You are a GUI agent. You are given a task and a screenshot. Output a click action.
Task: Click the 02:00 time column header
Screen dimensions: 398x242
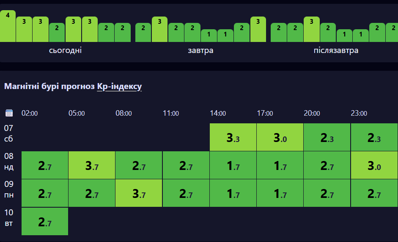(30, 113)
